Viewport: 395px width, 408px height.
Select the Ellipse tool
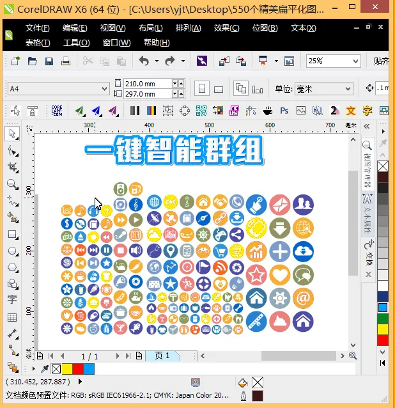(x=12, y=251)
